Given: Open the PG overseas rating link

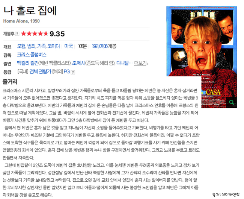Looking at the screenshot, I should [66, 71].
